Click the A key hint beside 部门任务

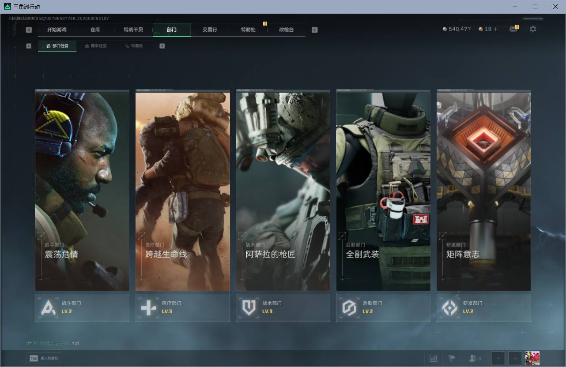(29, 46)
